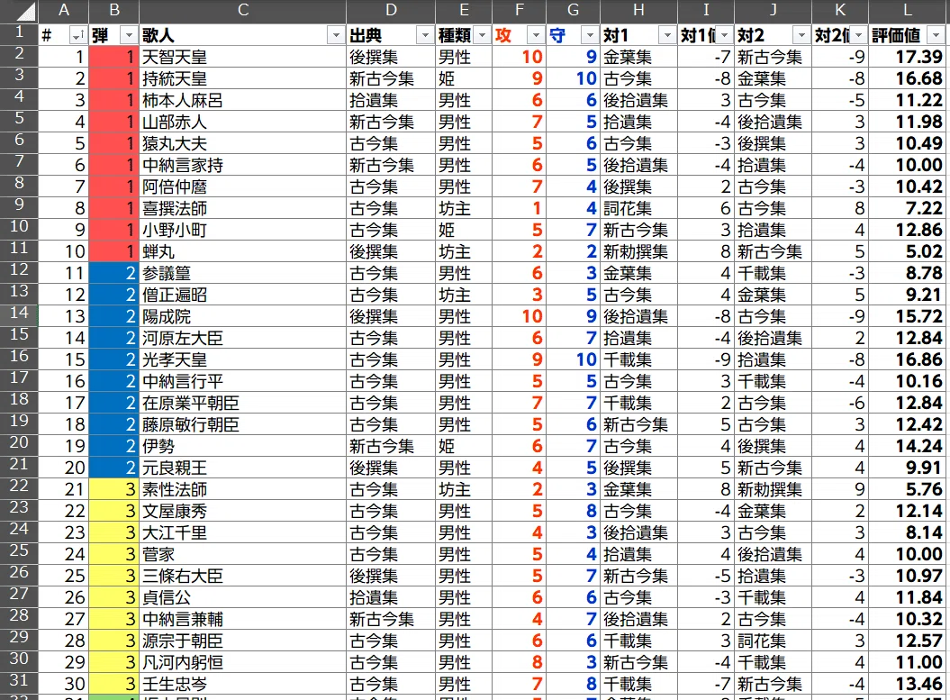Select column F header
The image size is (950, 700).
click(x=520, y=10)
